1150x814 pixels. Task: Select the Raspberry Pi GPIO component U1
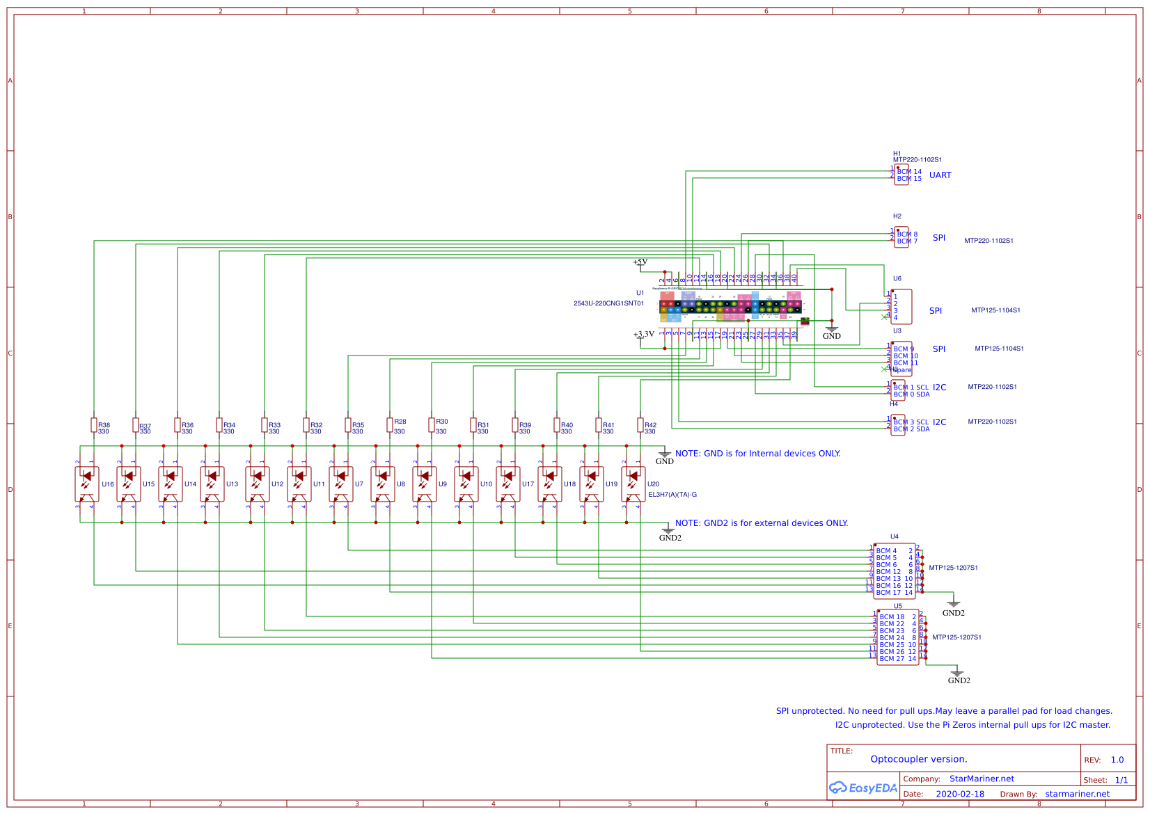pos(731,306)
